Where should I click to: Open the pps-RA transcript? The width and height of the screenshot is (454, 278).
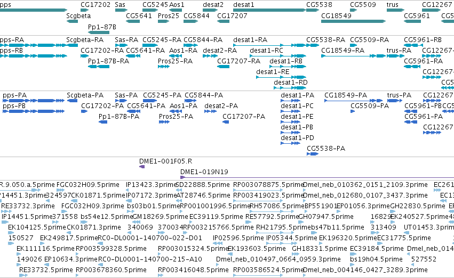pyautogui.click(x=33, y=45)
